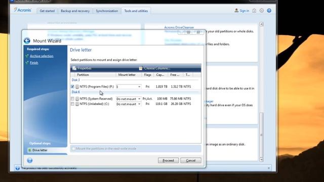
Task: Click the Acronis home icon
Action: pos(254,11)
